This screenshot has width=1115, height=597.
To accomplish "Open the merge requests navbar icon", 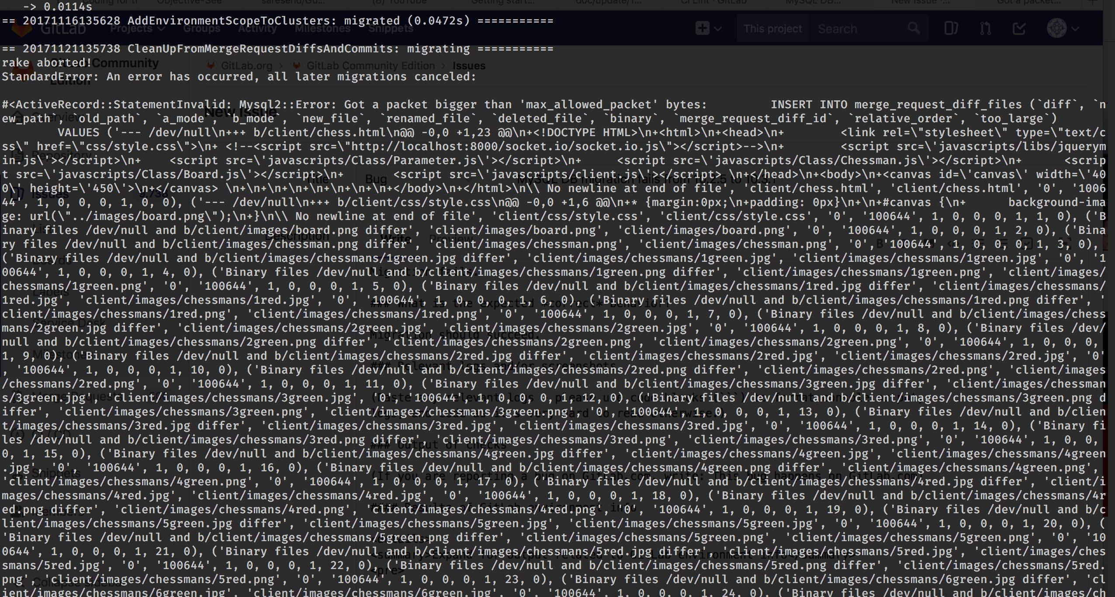I will (985, 29).
